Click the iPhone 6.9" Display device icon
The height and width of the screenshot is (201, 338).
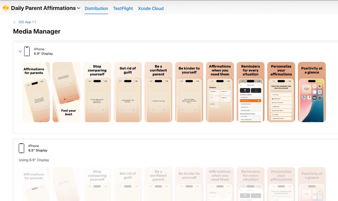[x=27, y=51]
